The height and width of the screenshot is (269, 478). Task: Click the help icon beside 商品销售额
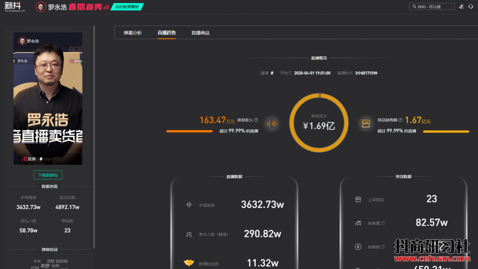(x=400, y=120)
